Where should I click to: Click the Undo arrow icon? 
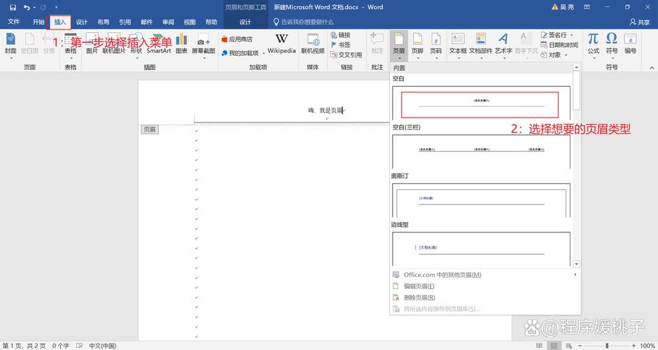click(x=27, y=8)
